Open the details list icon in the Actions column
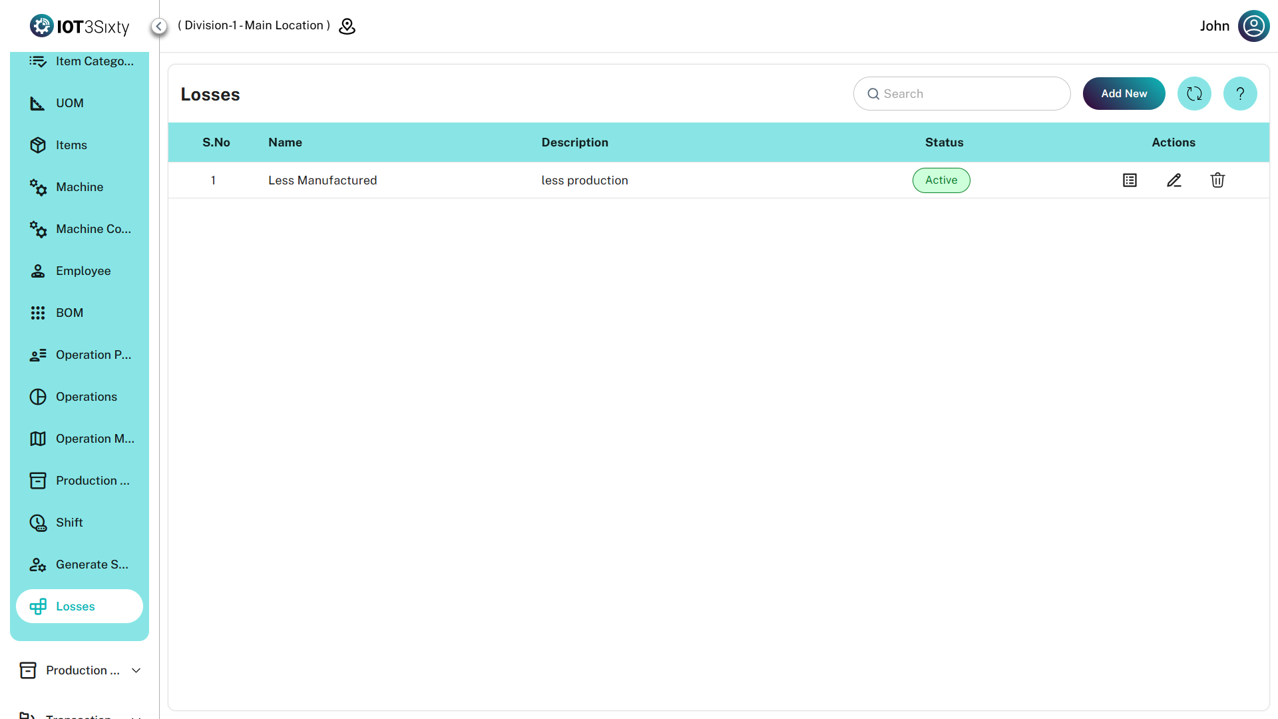The height and width of the screenshot is (719, 1278). (x=1130, y=180)
